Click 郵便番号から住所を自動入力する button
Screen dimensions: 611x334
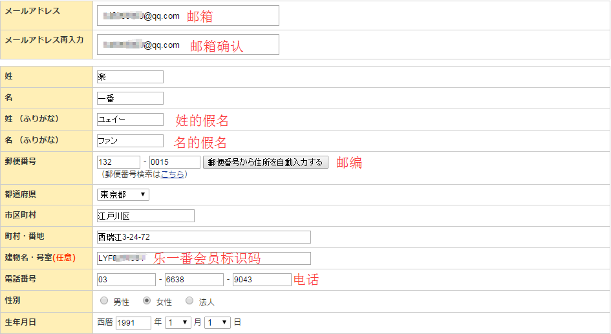pos(265,162)
